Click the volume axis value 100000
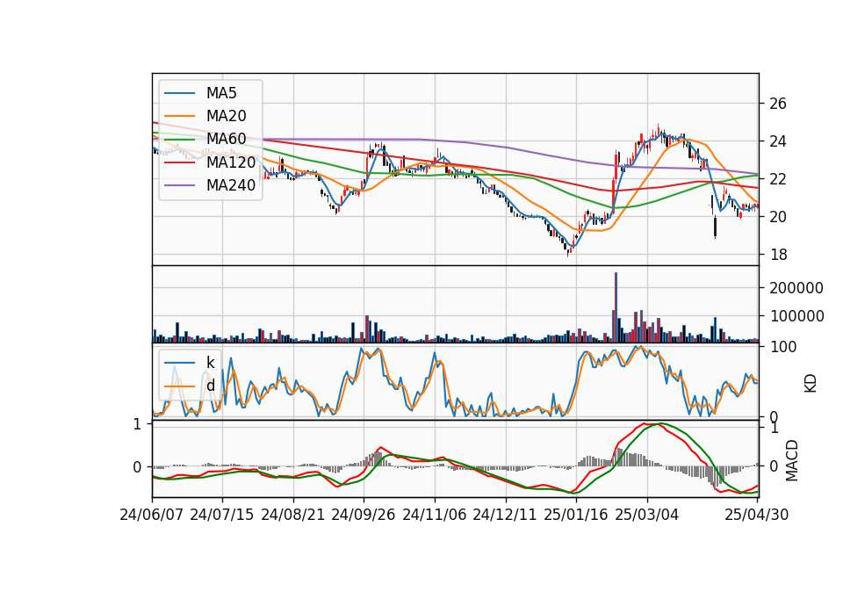 [x=796, y=316]
